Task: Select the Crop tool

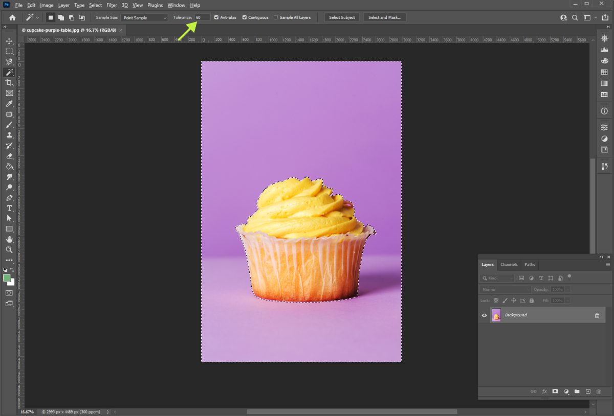Action: 9,83
